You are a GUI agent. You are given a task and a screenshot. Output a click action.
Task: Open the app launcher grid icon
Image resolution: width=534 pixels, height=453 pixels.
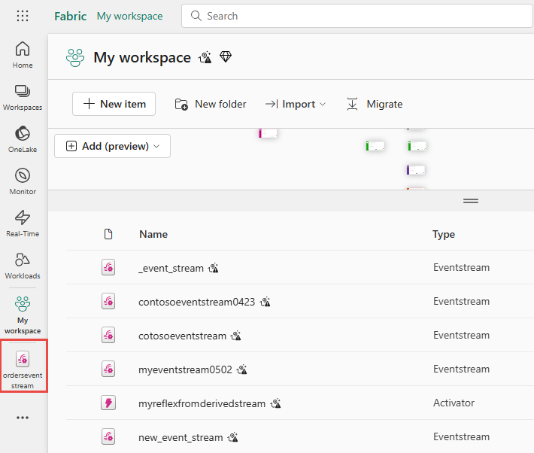pos(23,16)
